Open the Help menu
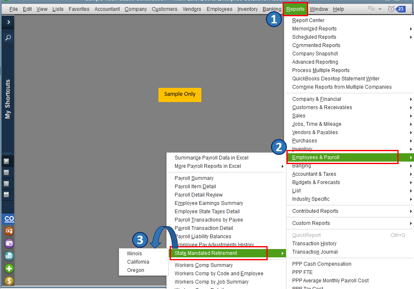Screen dimensions: 414x289 338,9
